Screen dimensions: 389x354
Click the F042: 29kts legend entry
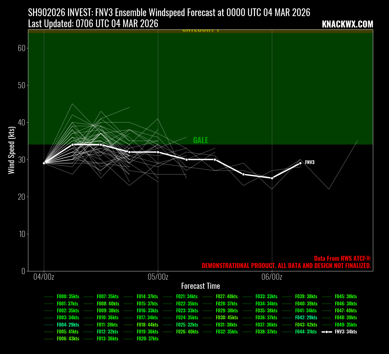pyautogui.click(x=306, y=318)
